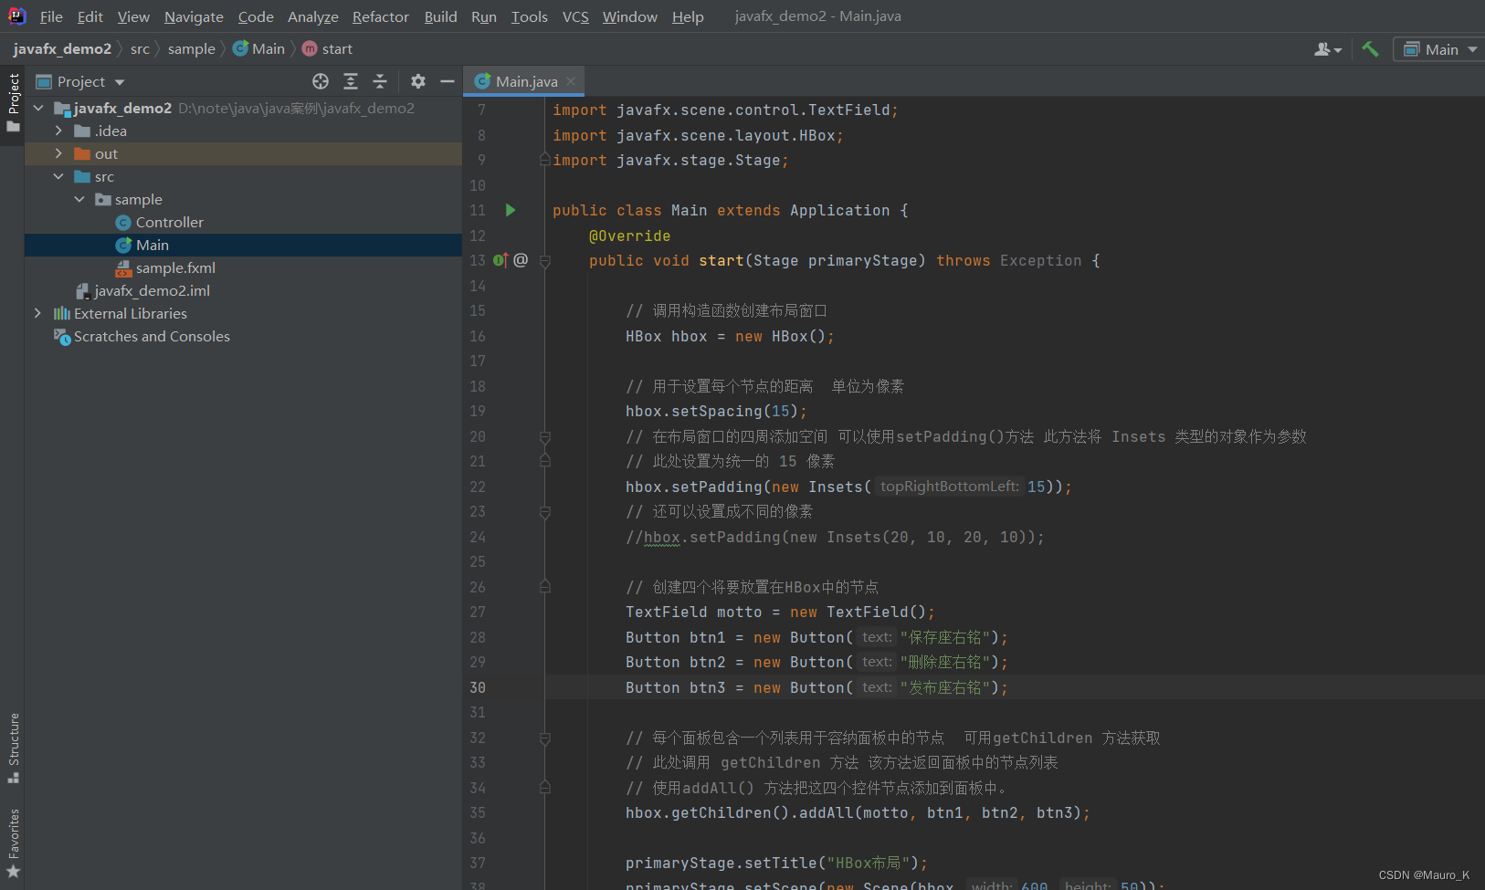This screenshot has height=890, width=1485.
Task: Open the Run menu
Action: tap(484, 16)
